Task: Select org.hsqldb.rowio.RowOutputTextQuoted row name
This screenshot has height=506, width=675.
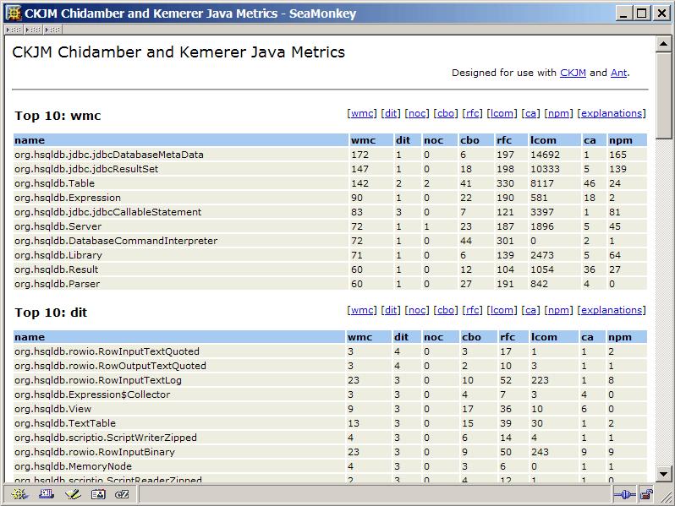Action: 110,366
